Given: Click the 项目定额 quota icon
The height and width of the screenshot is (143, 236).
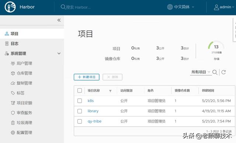Looking at the screenshot, I should [13, 103].
